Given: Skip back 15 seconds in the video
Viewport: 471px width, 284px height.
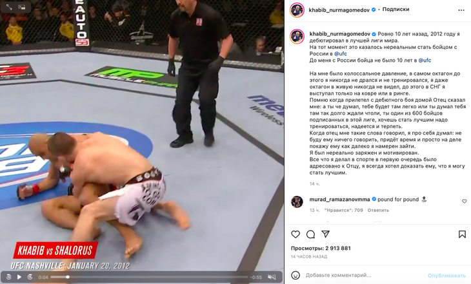Looking at the screenshot, I should 9,277.
